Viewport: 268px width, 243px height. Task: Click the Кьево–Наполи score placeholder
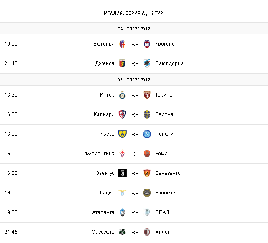pyautogui.click(x=135, y=134)
